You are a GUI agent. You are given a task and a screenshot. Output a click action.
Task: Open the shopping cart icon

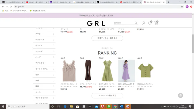[156, 23]
